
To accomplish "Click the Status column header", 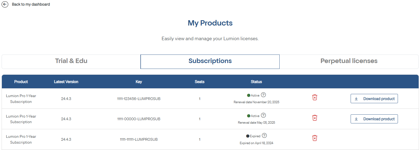I will pos(256,82).
